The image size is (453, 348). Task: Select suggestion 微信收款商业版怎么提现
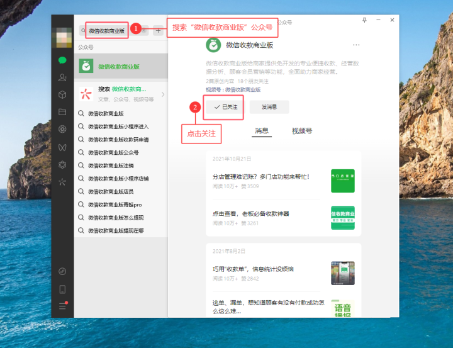pyautogui.click(x=121, y=218)
